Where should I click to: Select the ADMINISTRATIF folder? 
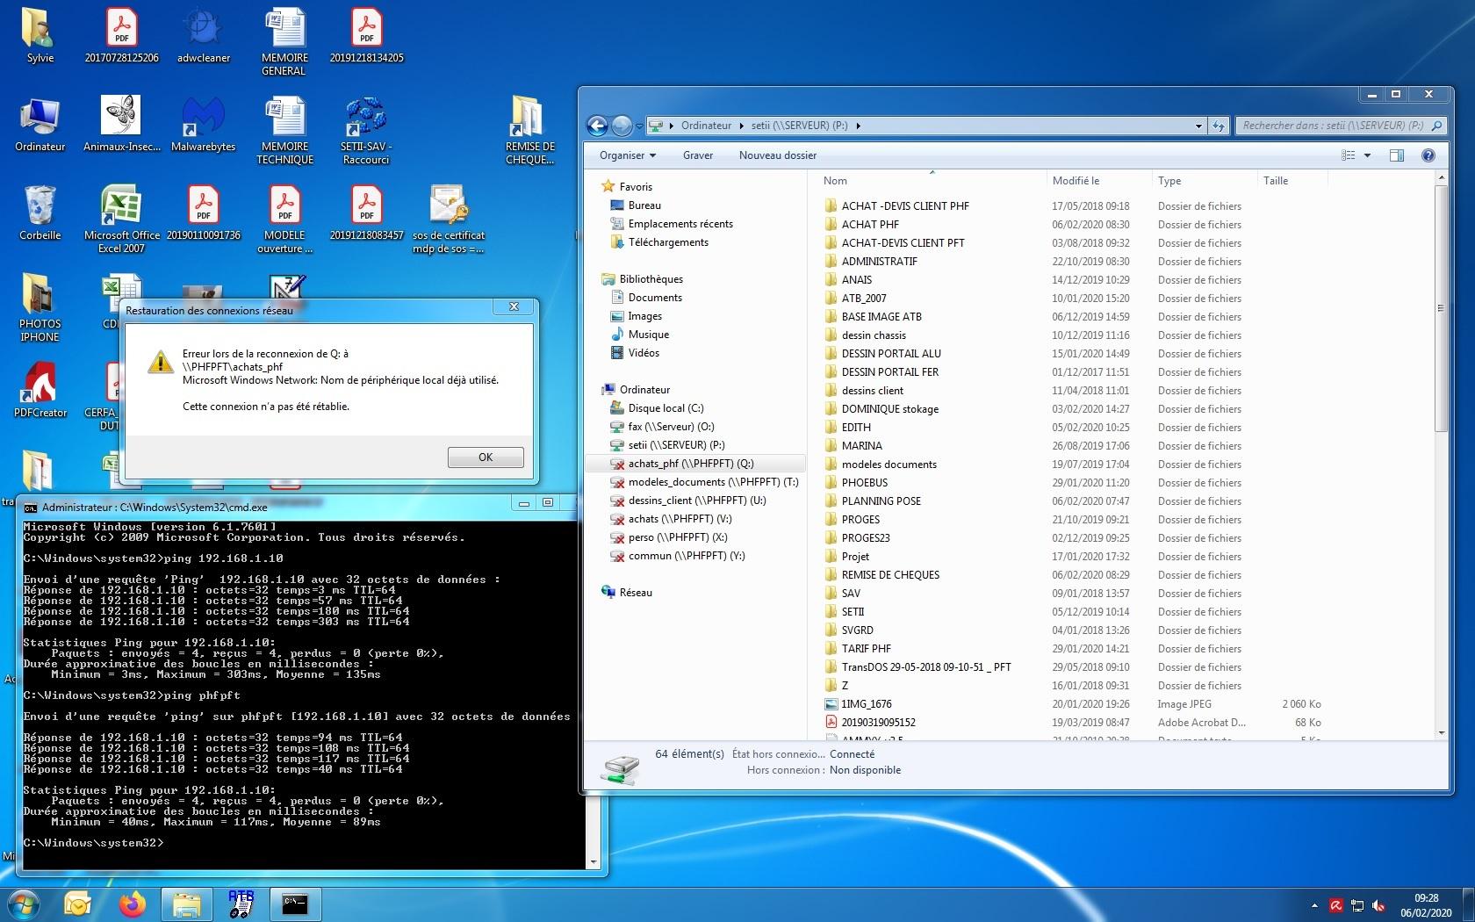(879, 262)
